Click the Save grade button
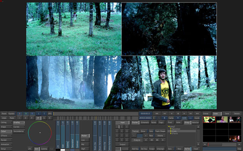The width and height of the screenshot is (243, 151). pos(227,114)
